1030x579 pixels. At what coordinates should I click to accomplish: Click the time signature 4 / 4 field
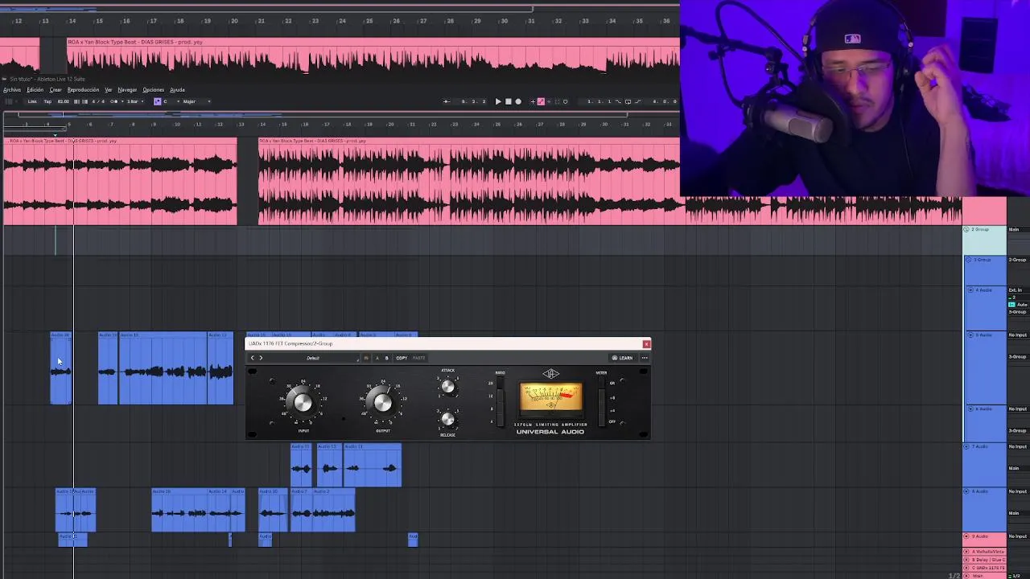pyautogui.click(x=98, y=101)
